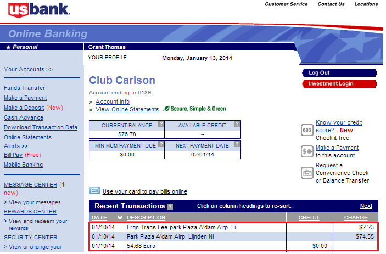This screenshot has width=386, height=254.
Task: Sort transactions by Credit
Action: (309, 218)
